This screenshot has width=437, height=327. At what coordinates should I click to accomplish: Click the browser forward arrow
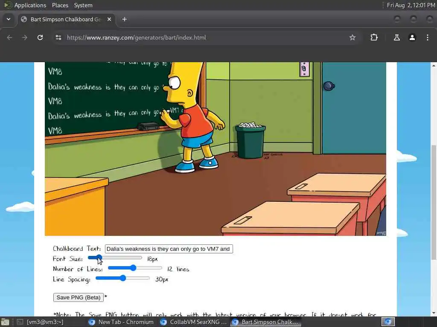tap(25, 37)
